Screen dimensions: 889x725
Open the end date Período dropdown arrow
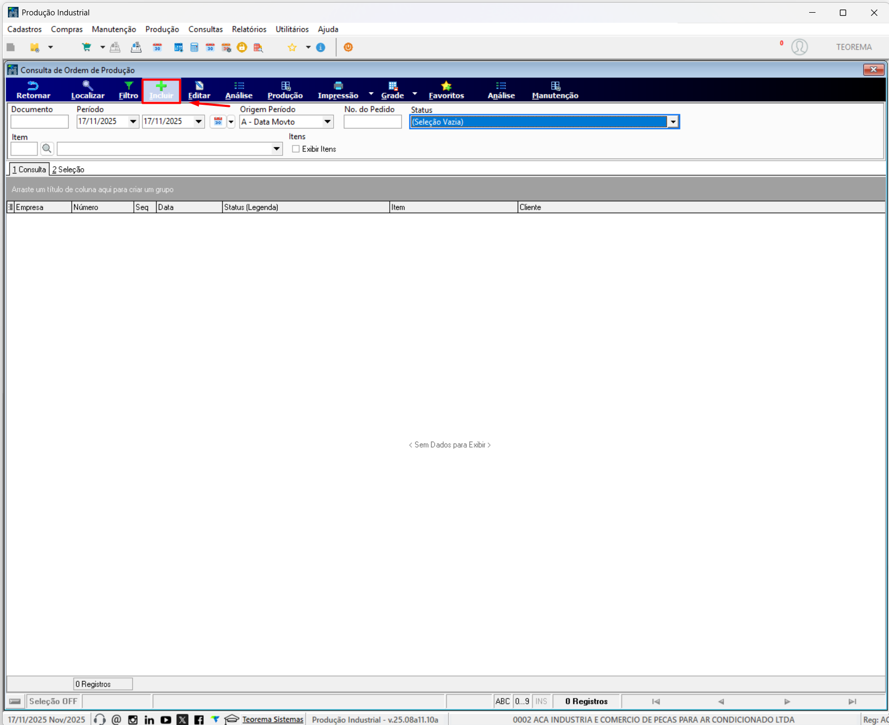pos(199,122)
